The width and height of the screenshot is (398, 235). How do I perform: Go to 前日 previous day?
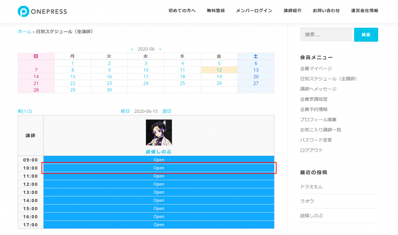[125, 111]
